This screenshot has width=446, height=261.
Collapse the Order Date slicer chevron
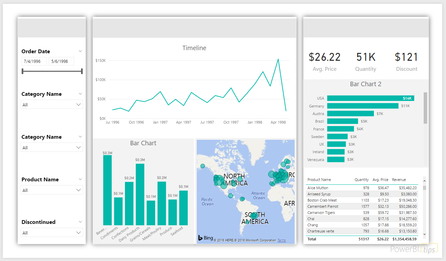(x=80, y=51)
